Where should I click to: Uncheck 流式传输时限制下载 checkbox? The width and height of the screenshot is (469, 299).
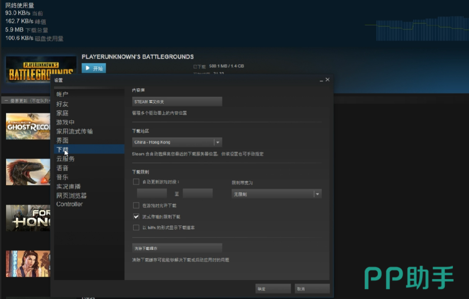point(136,216)
